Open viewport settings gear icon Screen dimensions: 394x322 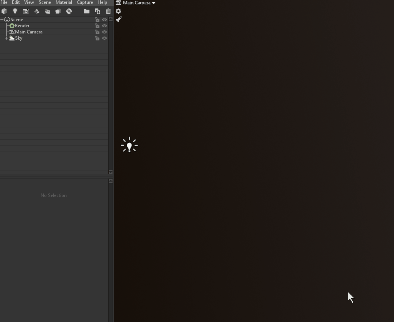(118, 11)
